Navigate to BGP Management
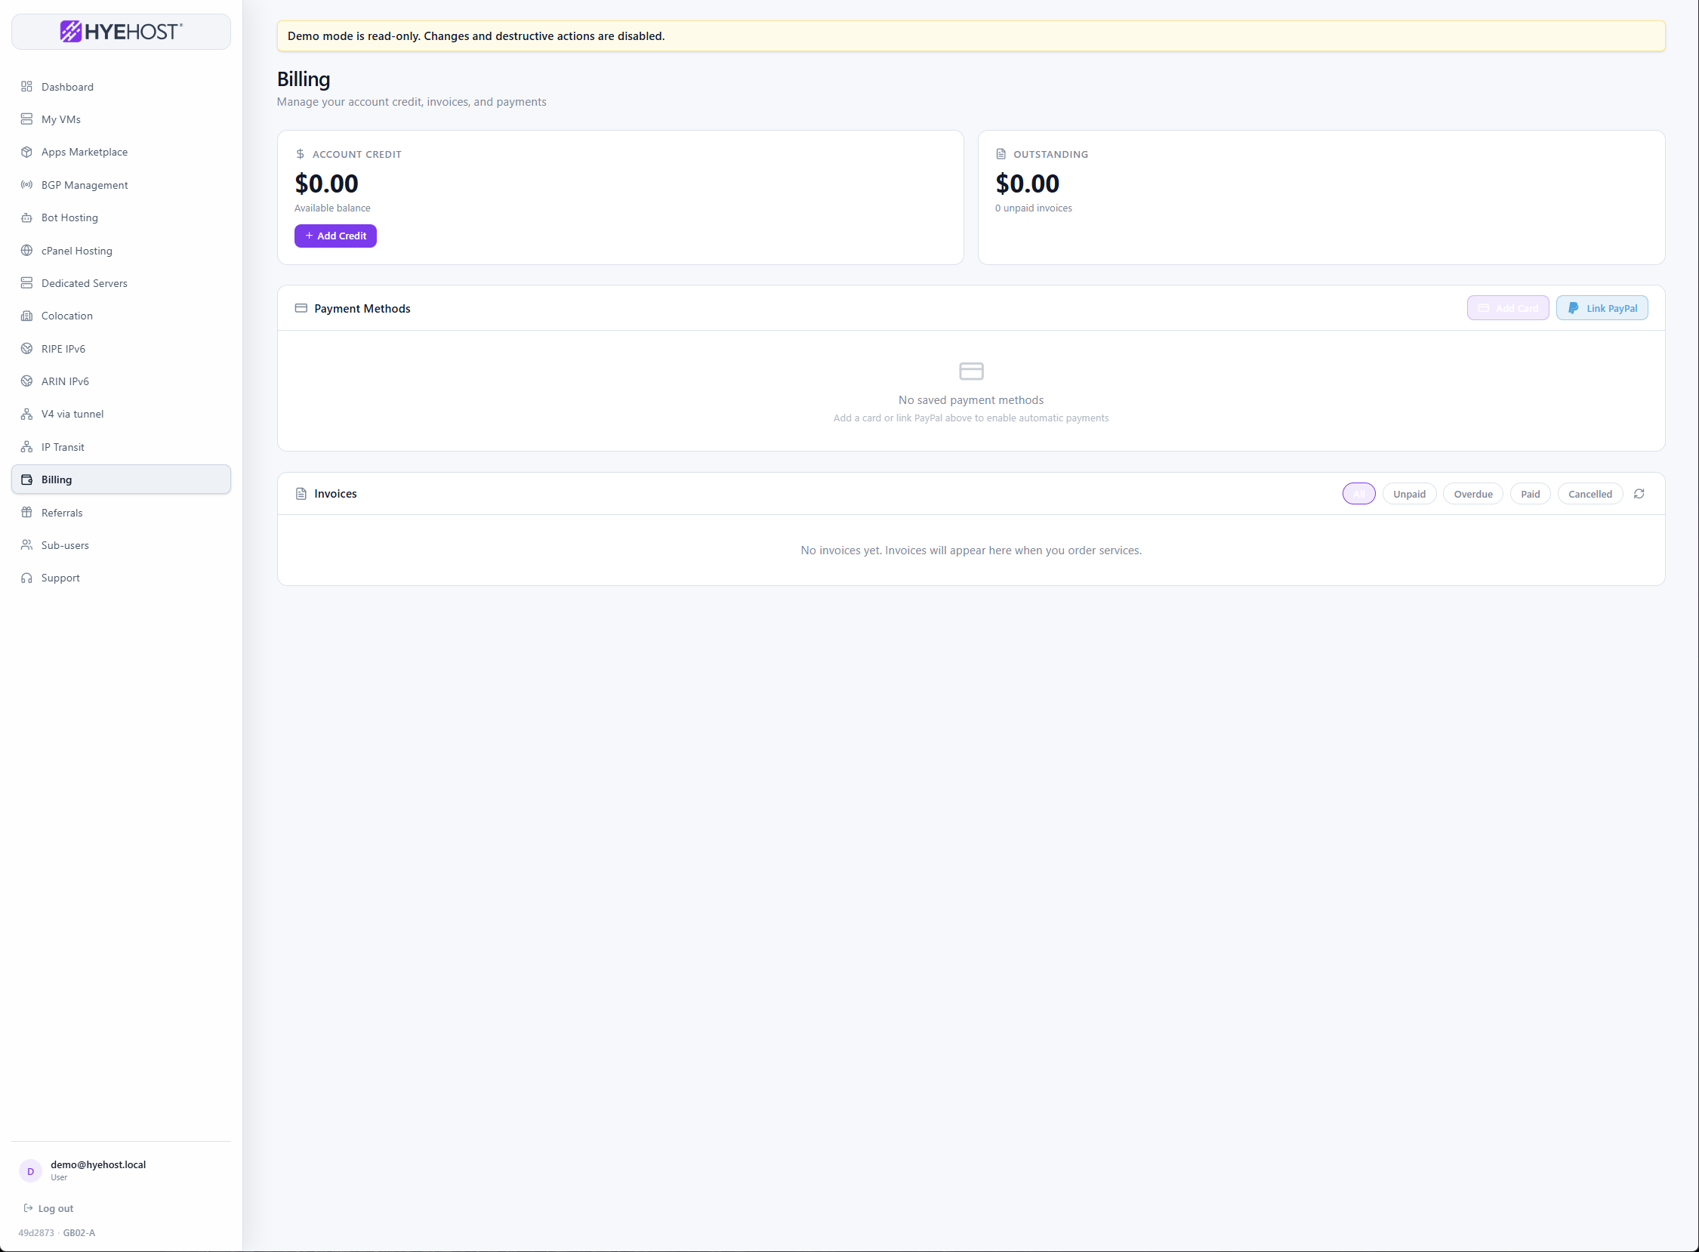Image resolution: width=1699 pixels, height=1252 pixels. [x=122, y=185]
